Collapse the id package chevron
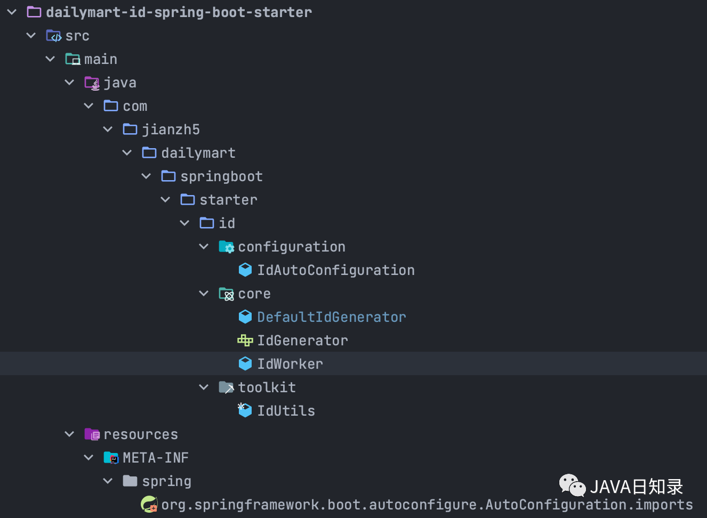 click(184, 223)
